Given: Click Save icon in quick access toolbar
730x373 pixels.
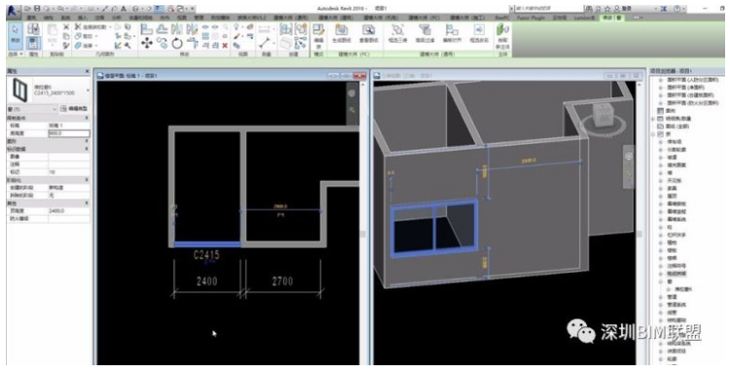Looking at the screenshot, I should pos(37,9).
